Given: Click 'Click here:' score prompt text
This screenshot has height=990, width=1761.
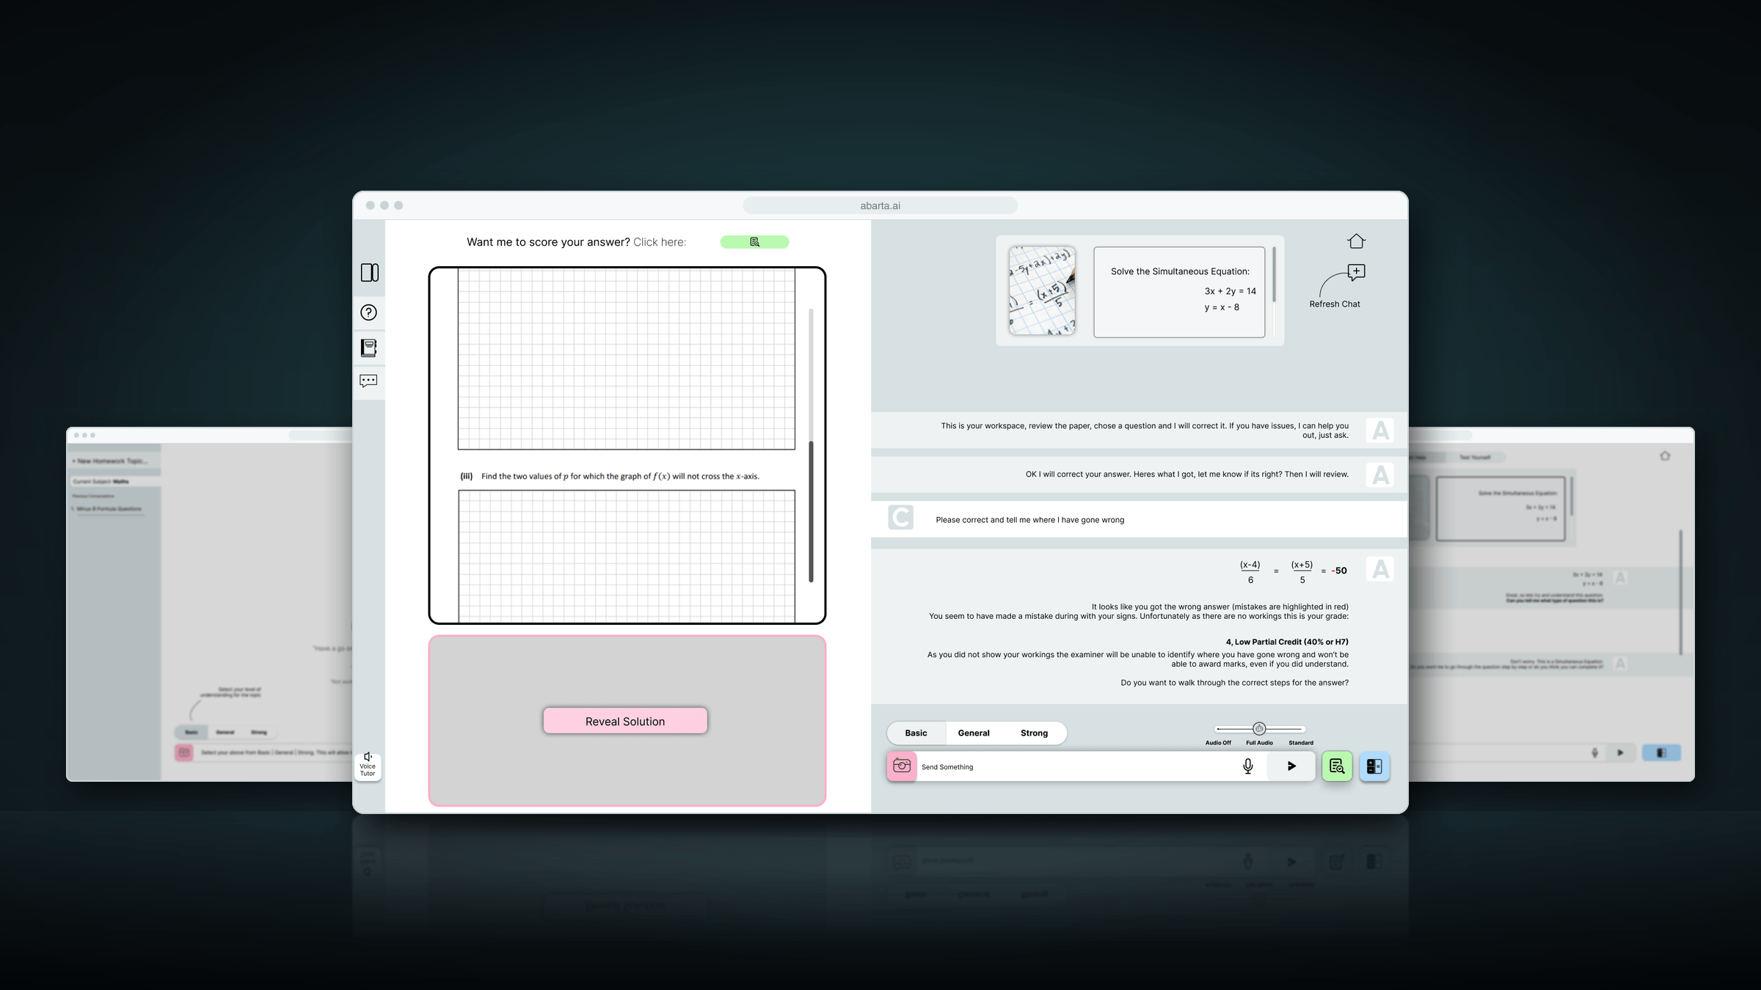Looking at the screenshot, I should click(660, 242).
